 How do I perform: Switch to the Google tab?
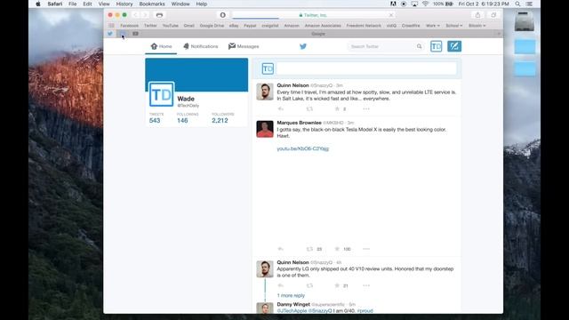click(318, 34)
